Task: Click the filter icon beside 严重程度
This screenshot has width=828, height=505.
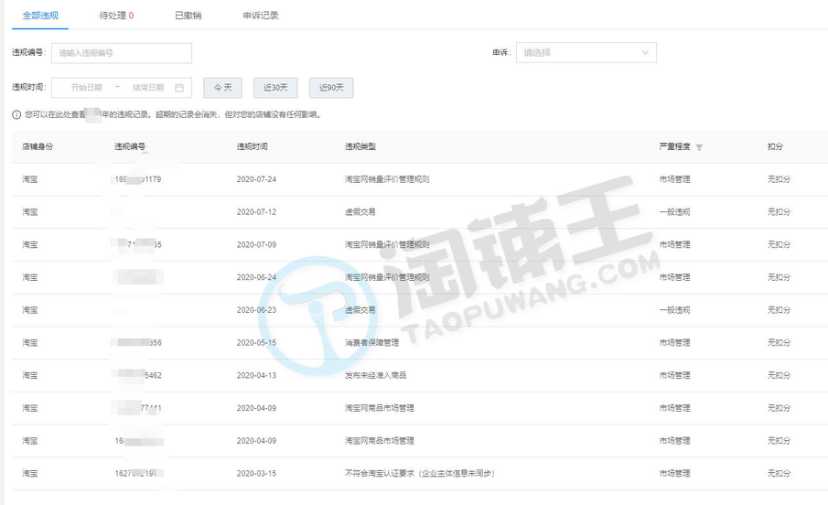Action: [700, 147]
